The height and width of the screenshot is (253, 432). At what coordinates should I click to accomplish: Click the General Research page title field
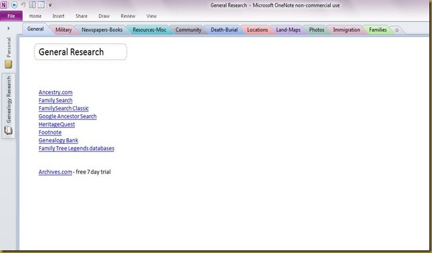point(80,51)
